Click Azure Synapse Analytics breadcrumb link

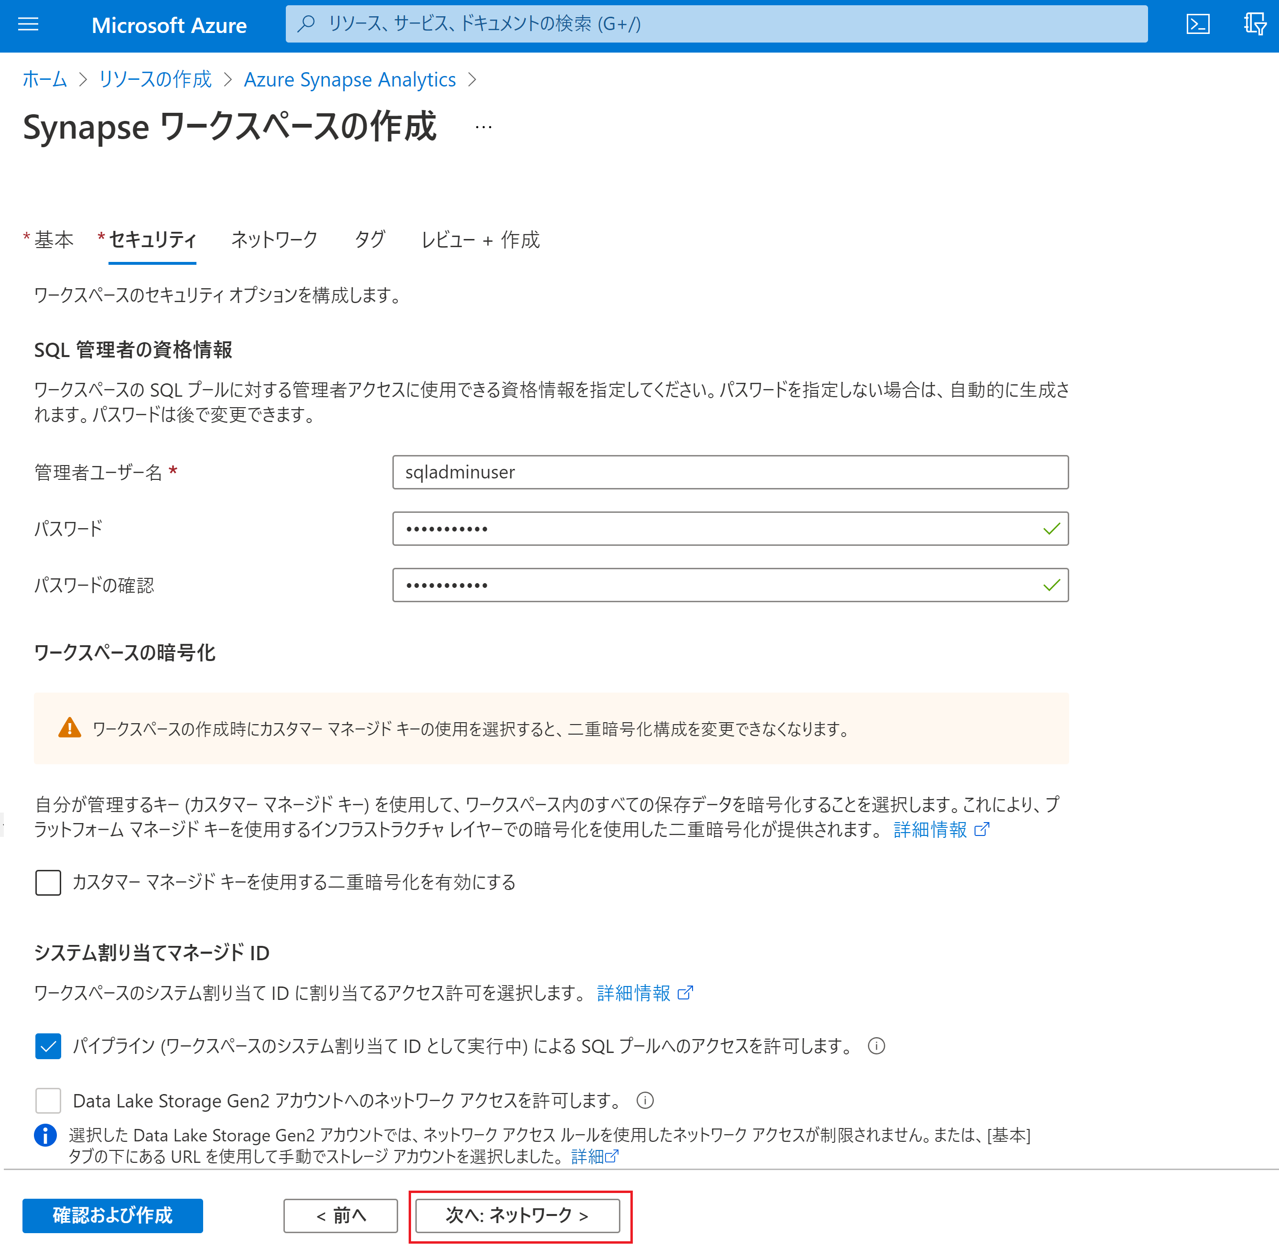click(x=349, y=80)
